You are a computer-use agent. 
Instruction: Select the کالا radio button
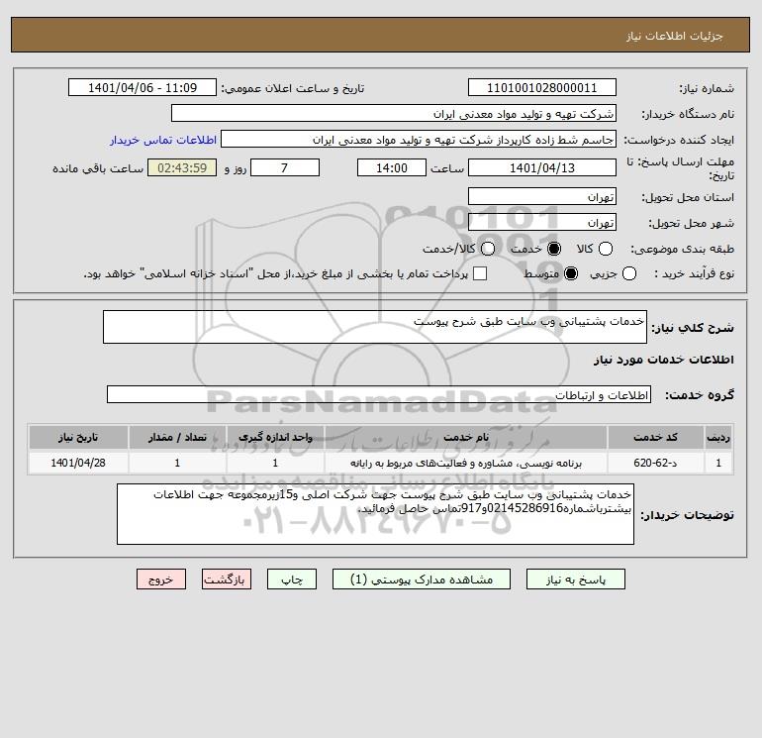pyautogui.click(x=605, y=249)
